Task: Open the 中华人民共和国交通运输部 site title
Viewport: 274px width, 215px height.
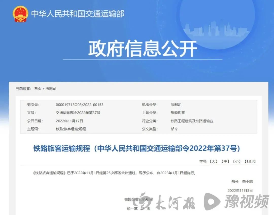Action: (78, 14)
